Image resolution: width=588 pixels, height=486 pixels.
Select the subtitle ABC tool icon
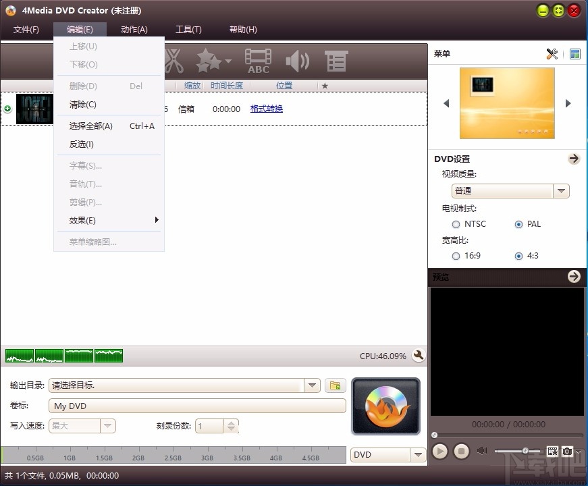[257, 61]
